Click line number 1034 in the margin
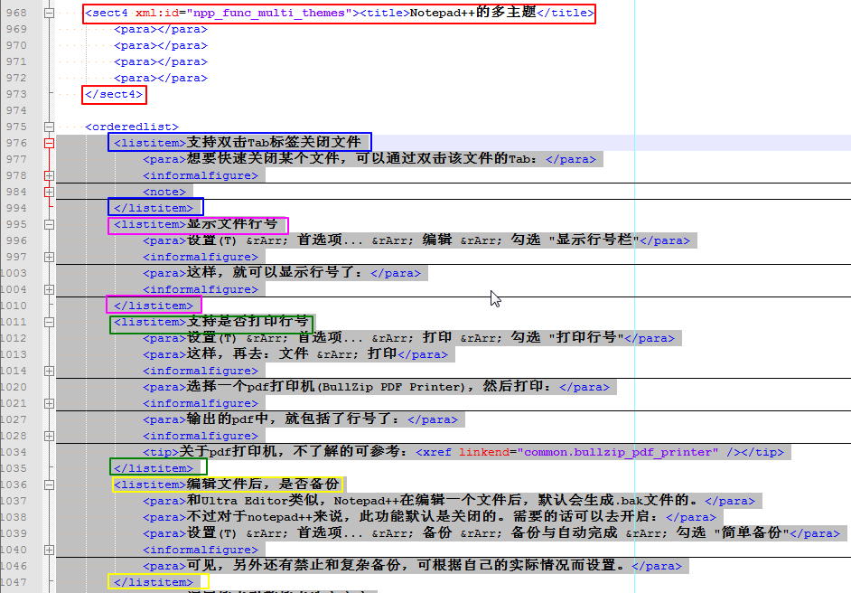 13,452
